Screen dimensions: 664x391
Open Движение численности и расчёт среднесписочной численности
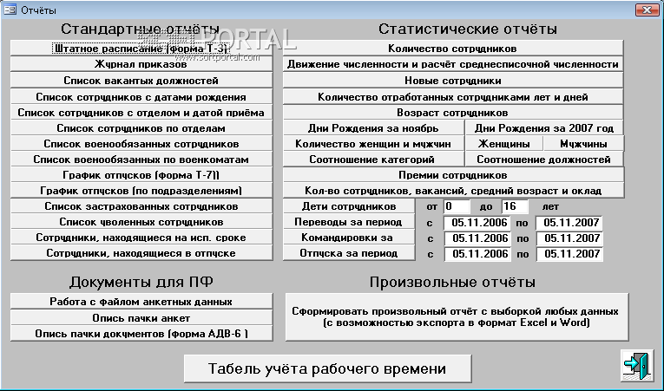(x=453, y=64)
